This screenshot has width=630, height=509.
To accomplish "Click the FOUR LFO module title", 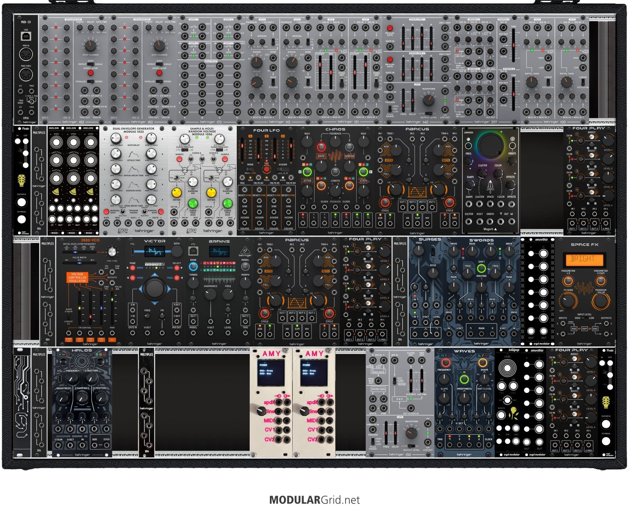I will tap(266, 130).
